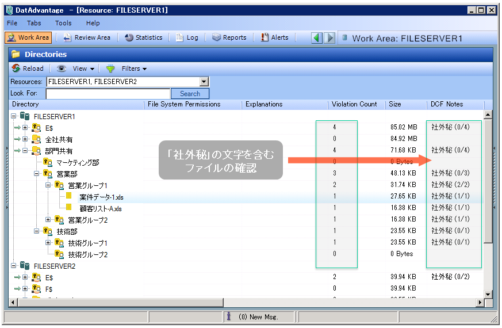Click the FILESERVER2 server icon
Screen dimensions: 502x328
tap(25, 265)
